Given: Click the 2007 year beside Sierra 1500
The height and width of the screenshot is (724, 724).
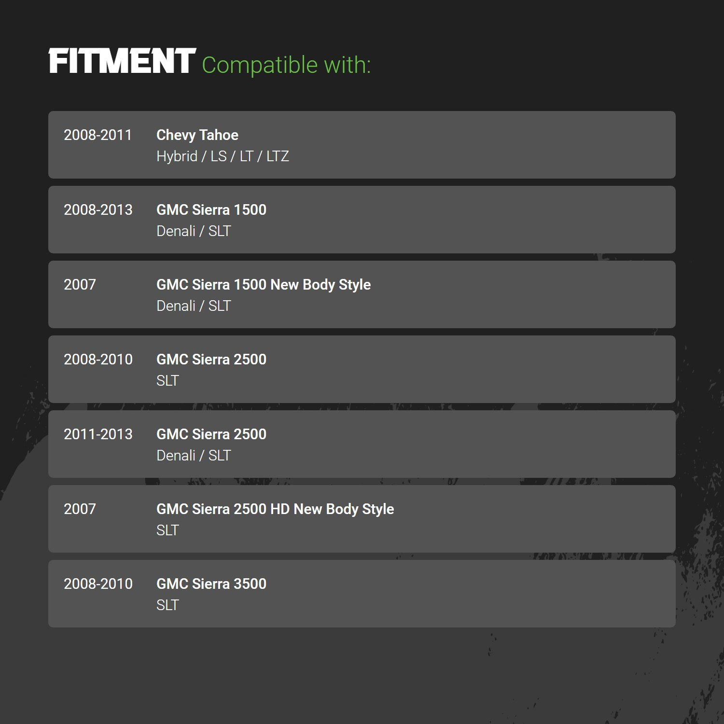Looking at the screenshot, I should click(80, 285).
